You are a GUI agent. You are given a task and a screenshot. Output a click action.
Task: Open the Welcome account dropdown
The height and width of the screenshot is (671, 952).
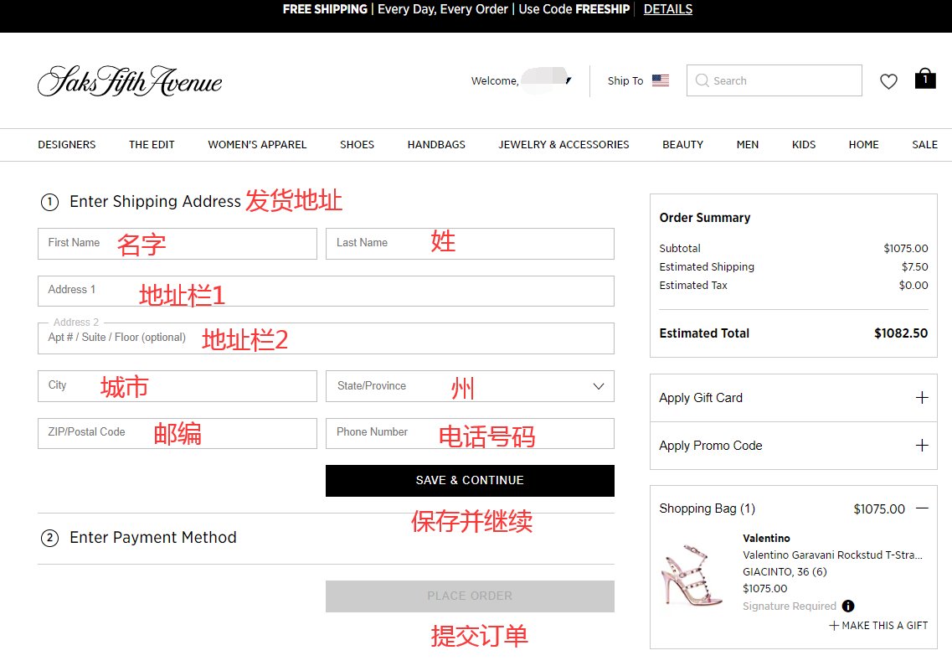point(521,80)
